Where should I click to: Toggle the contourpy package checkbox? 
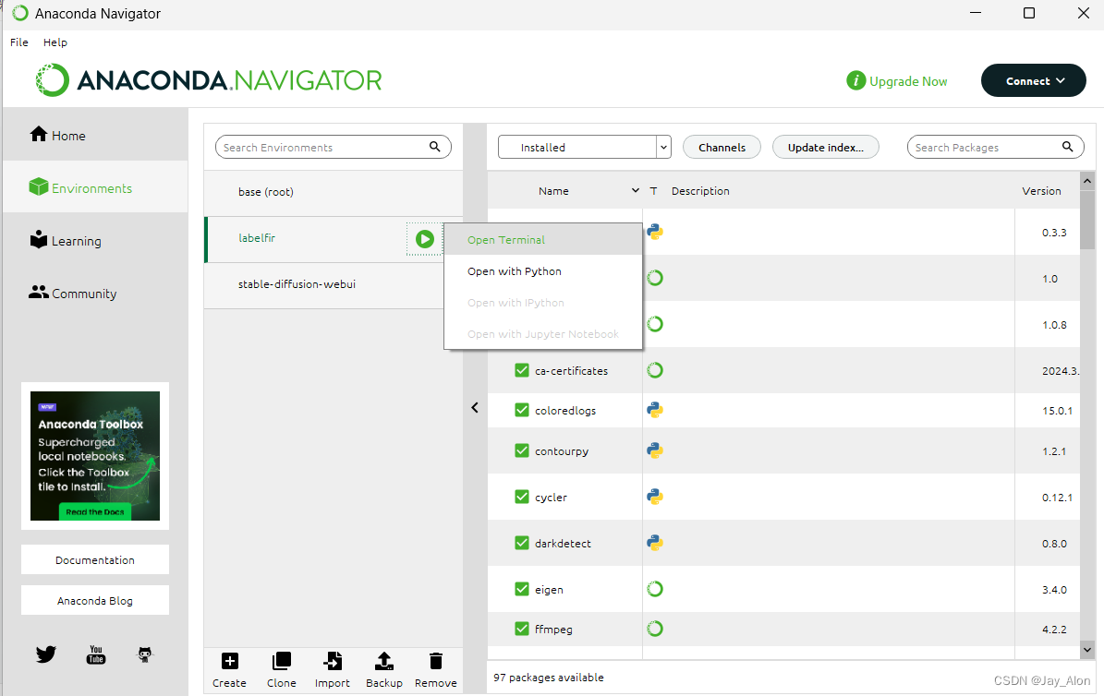(x=522, y=450)
